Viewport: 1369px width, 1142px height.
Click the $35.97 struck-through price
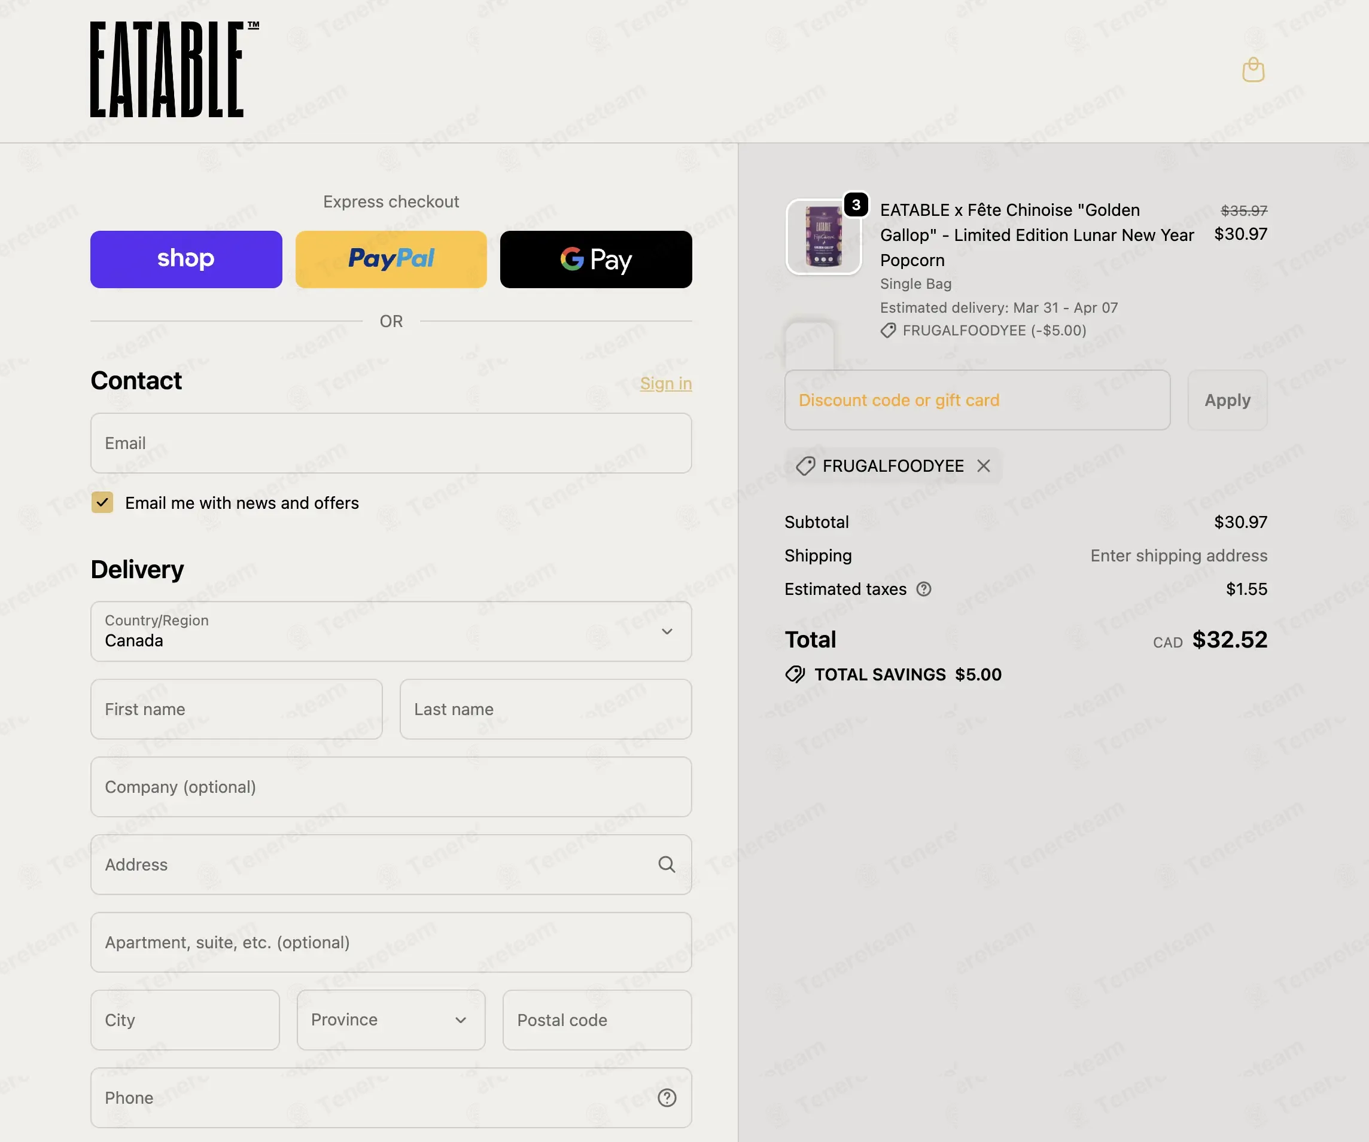click(1244, 210)
